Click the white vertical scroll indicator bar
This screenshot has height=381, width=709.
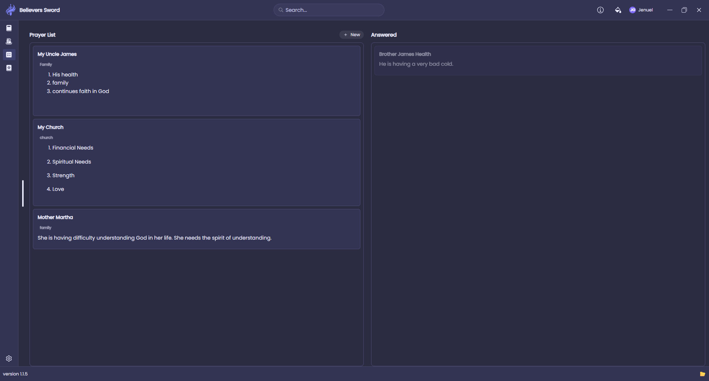(x=23, y=193)
